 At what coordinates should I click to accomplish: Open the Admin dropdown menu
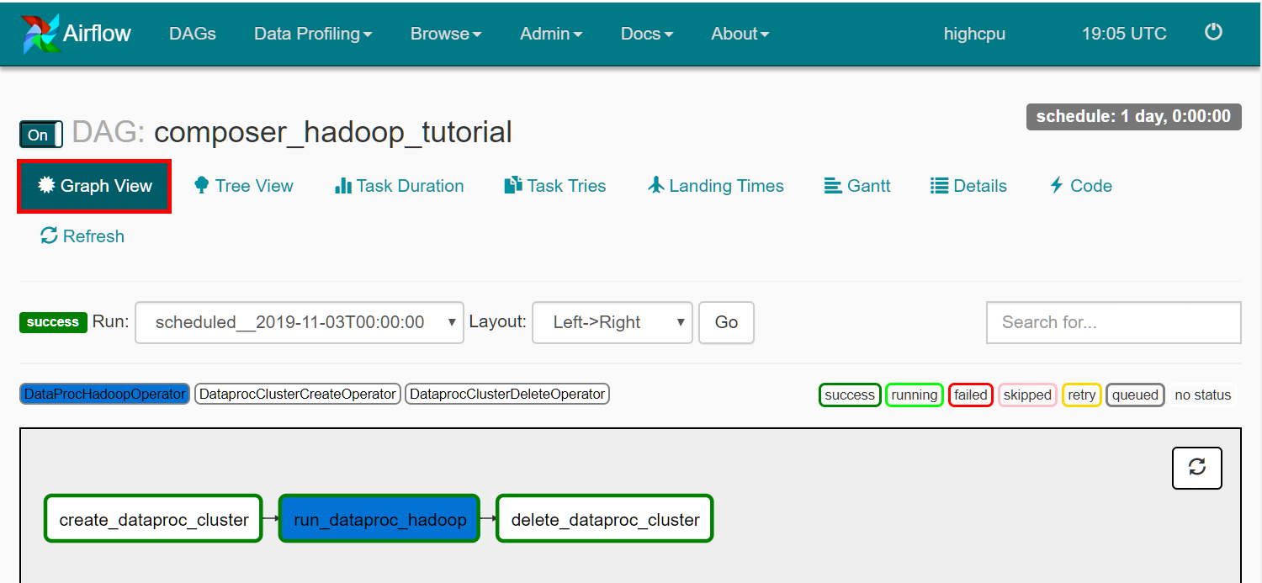coord(551,34)
